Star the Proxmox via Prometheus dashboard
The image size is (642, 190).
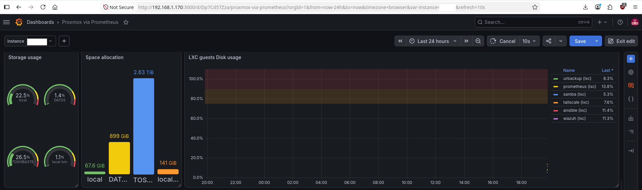pyautogui.click(x=126, y=22)
